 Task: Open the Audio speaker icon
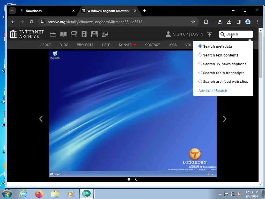click(x=84, y=34)
